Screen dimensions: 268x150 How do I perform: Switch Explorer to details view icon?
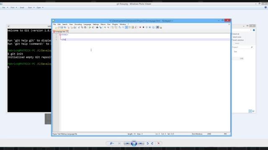[x=250, y=111]
